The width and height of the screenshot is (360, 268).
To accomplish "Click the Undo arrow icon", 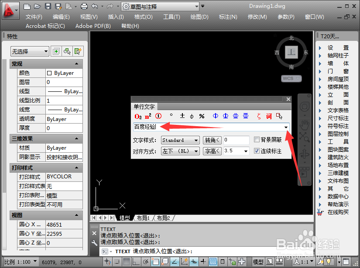I will [95, 7].
